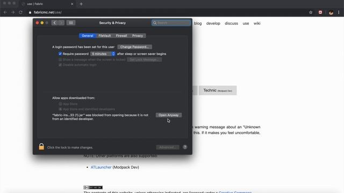The height and width of the screenshot is (193, 344).
Task: Click the Set Lock Message button
Action: pos(144,60)
